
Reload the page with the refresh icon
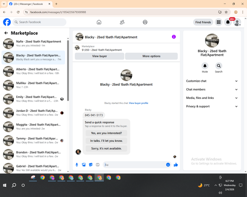coord(18,12)
